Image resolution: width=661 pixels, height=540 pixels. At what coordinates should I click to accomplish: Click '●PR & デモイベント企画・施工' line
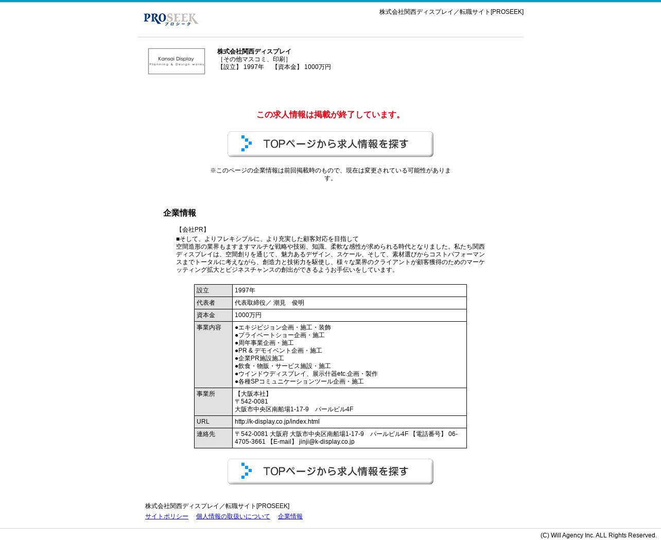click(x=279, y=351)
